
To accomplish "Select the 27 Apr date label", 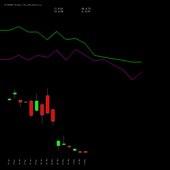I will pos(25,162).
